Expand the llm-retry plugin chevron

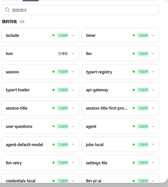(x=73, y=163)
